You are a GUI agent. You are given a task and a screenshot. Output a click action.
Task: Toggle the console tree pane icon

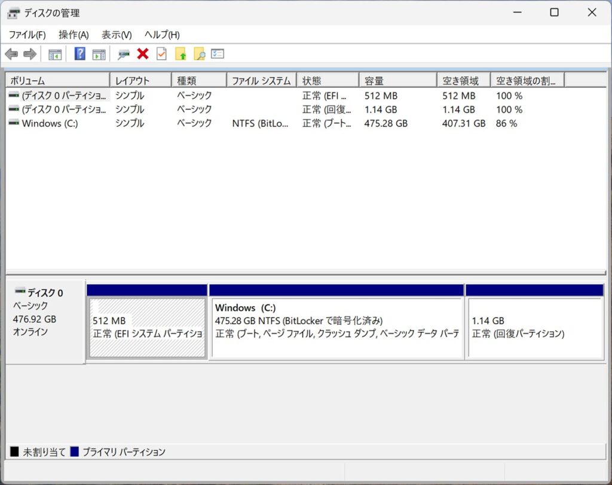pyautogui.click(x=55, y=54)
